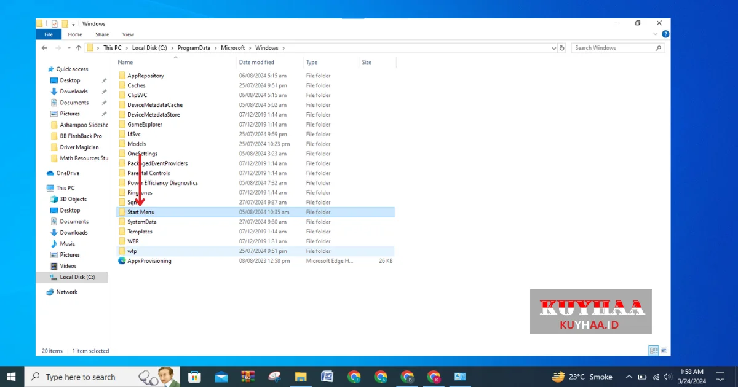Click the Properties icon in quick access toolbar
Screen dimensions: 738x387
pyautogui.click(x=54, y=23)
